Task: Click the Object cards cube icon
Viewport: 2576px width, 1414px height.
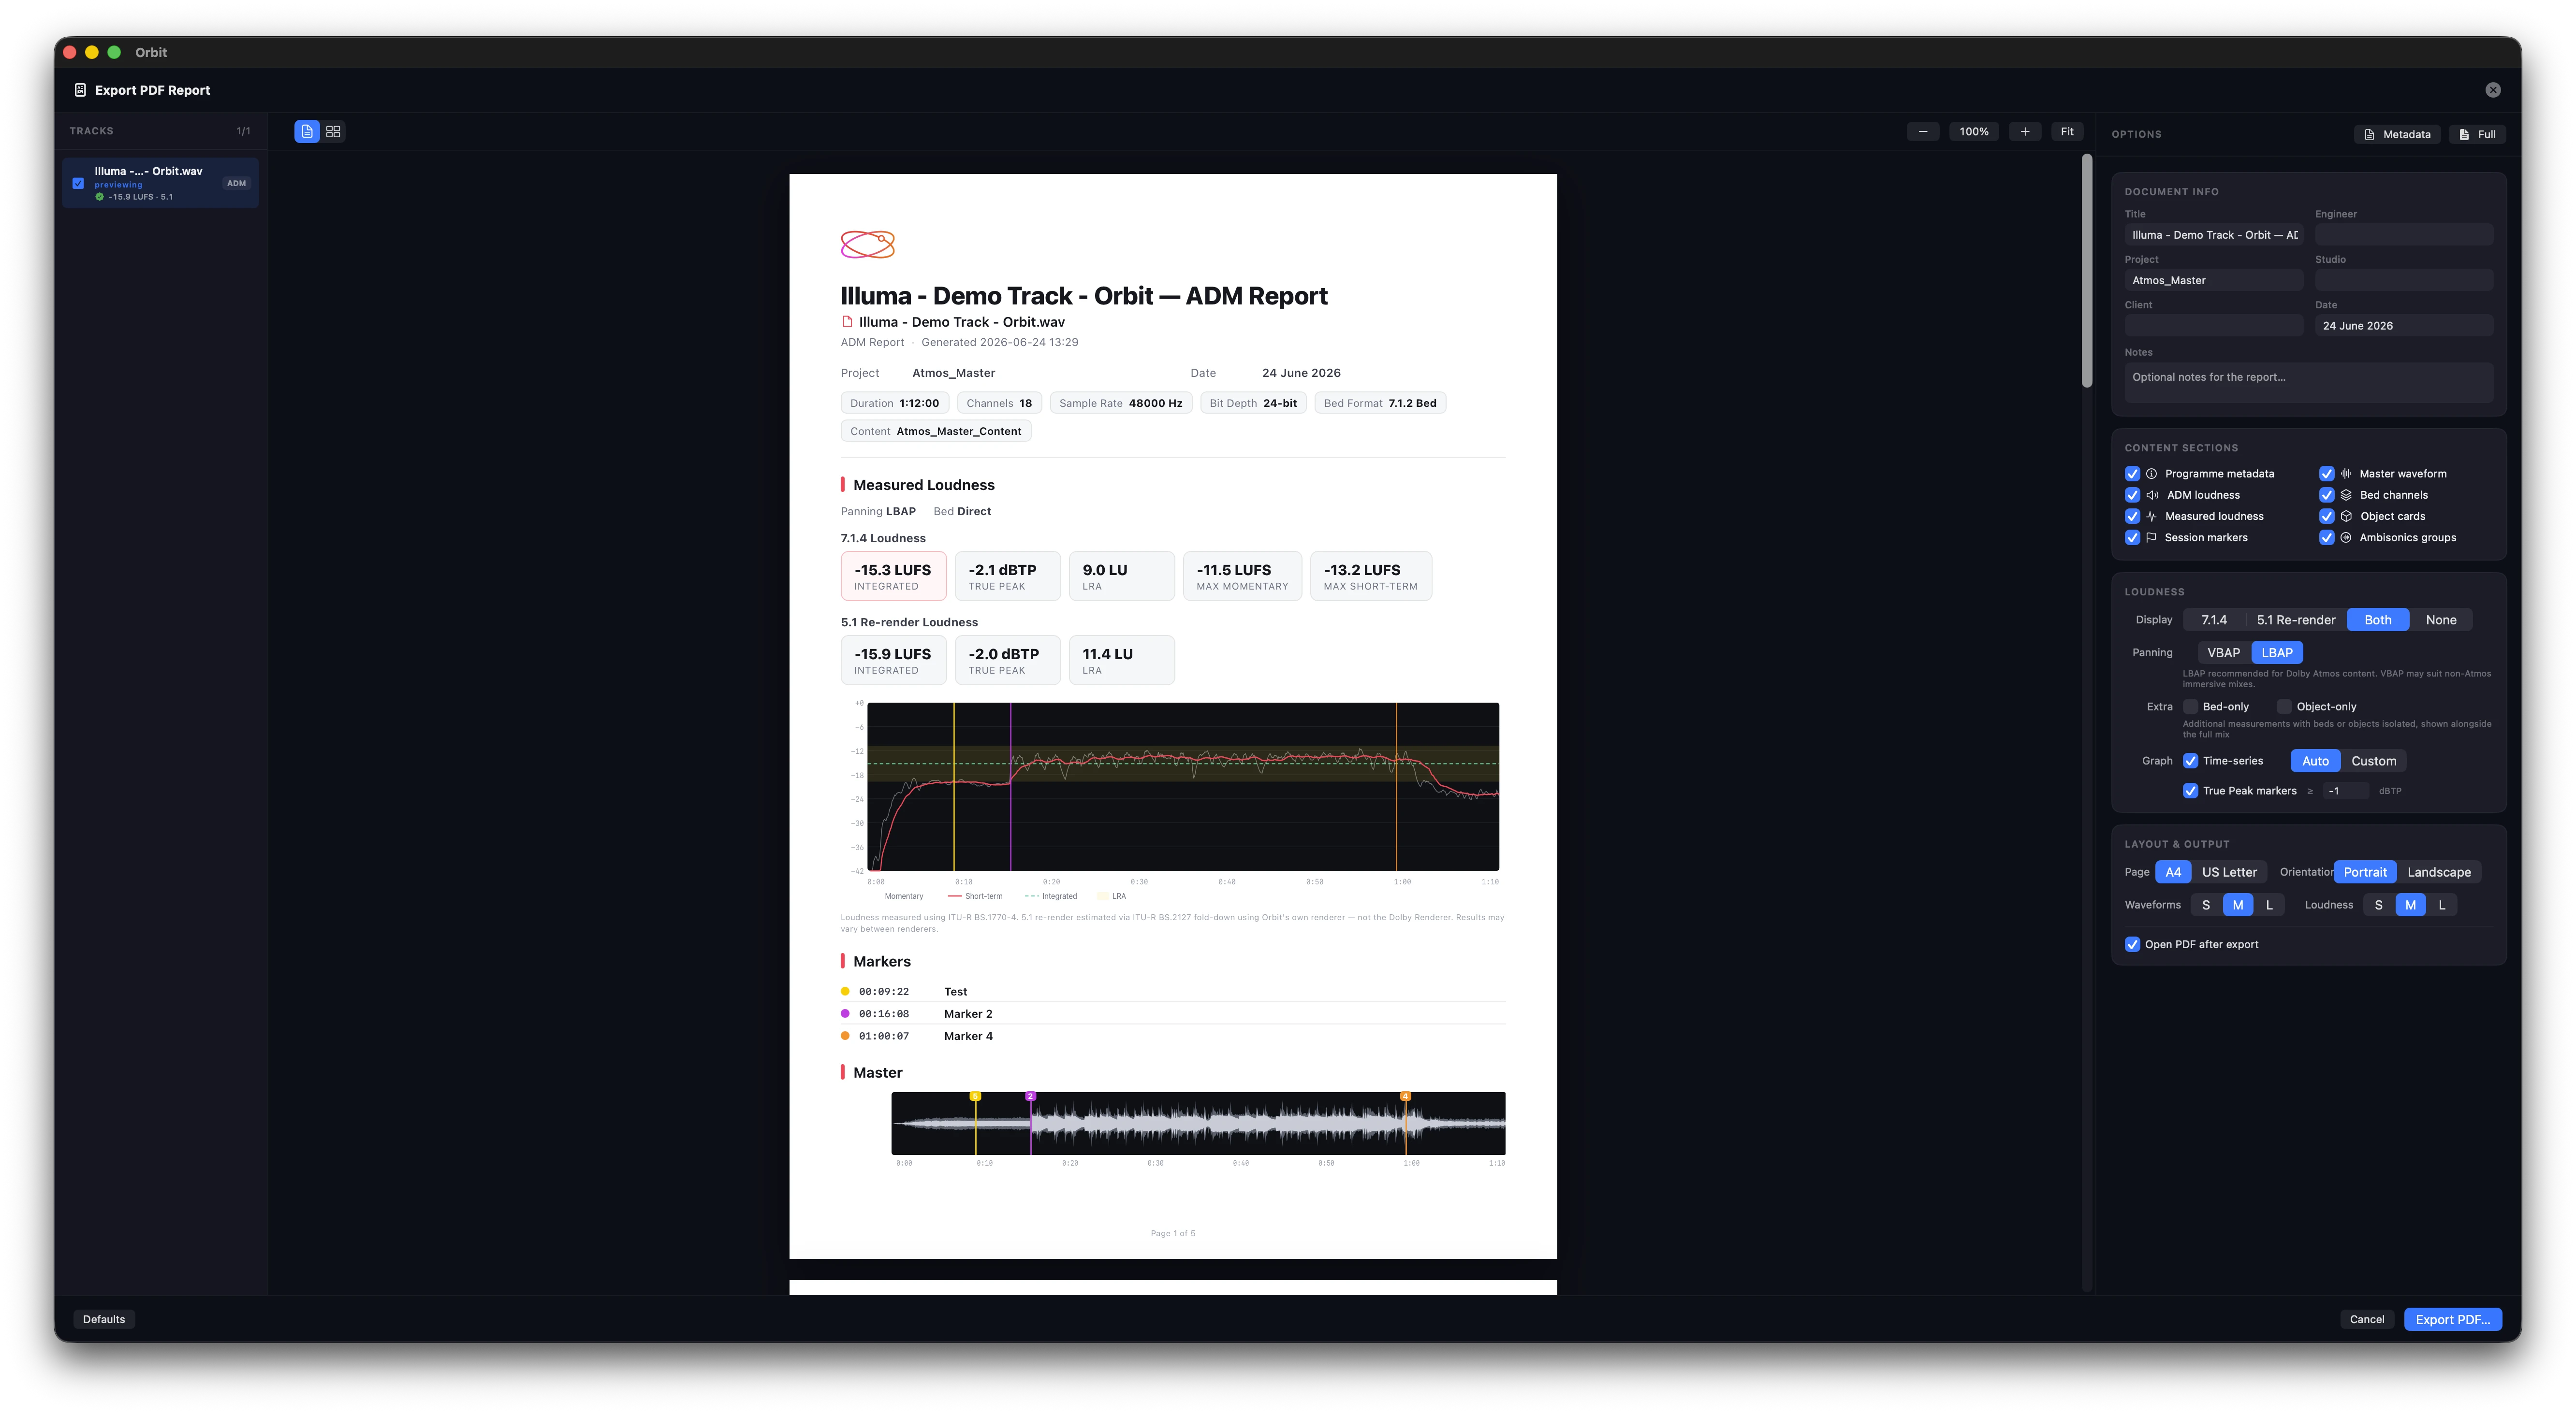Action: point(2346,516)
